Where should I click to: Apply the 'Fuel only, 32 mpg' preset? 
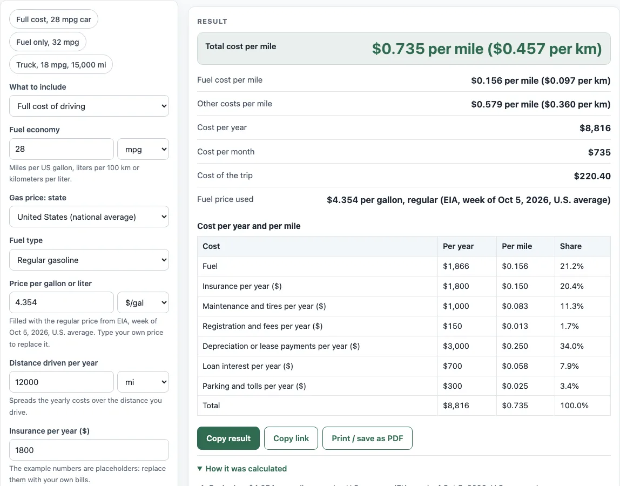48,42
